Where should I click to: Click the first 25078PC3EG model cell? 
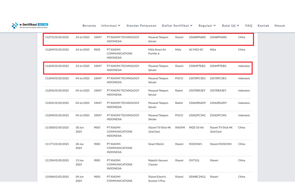pos(197,78)
